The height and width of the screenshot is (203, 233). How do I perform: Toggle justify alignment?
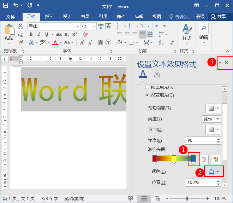click(143, 34)
